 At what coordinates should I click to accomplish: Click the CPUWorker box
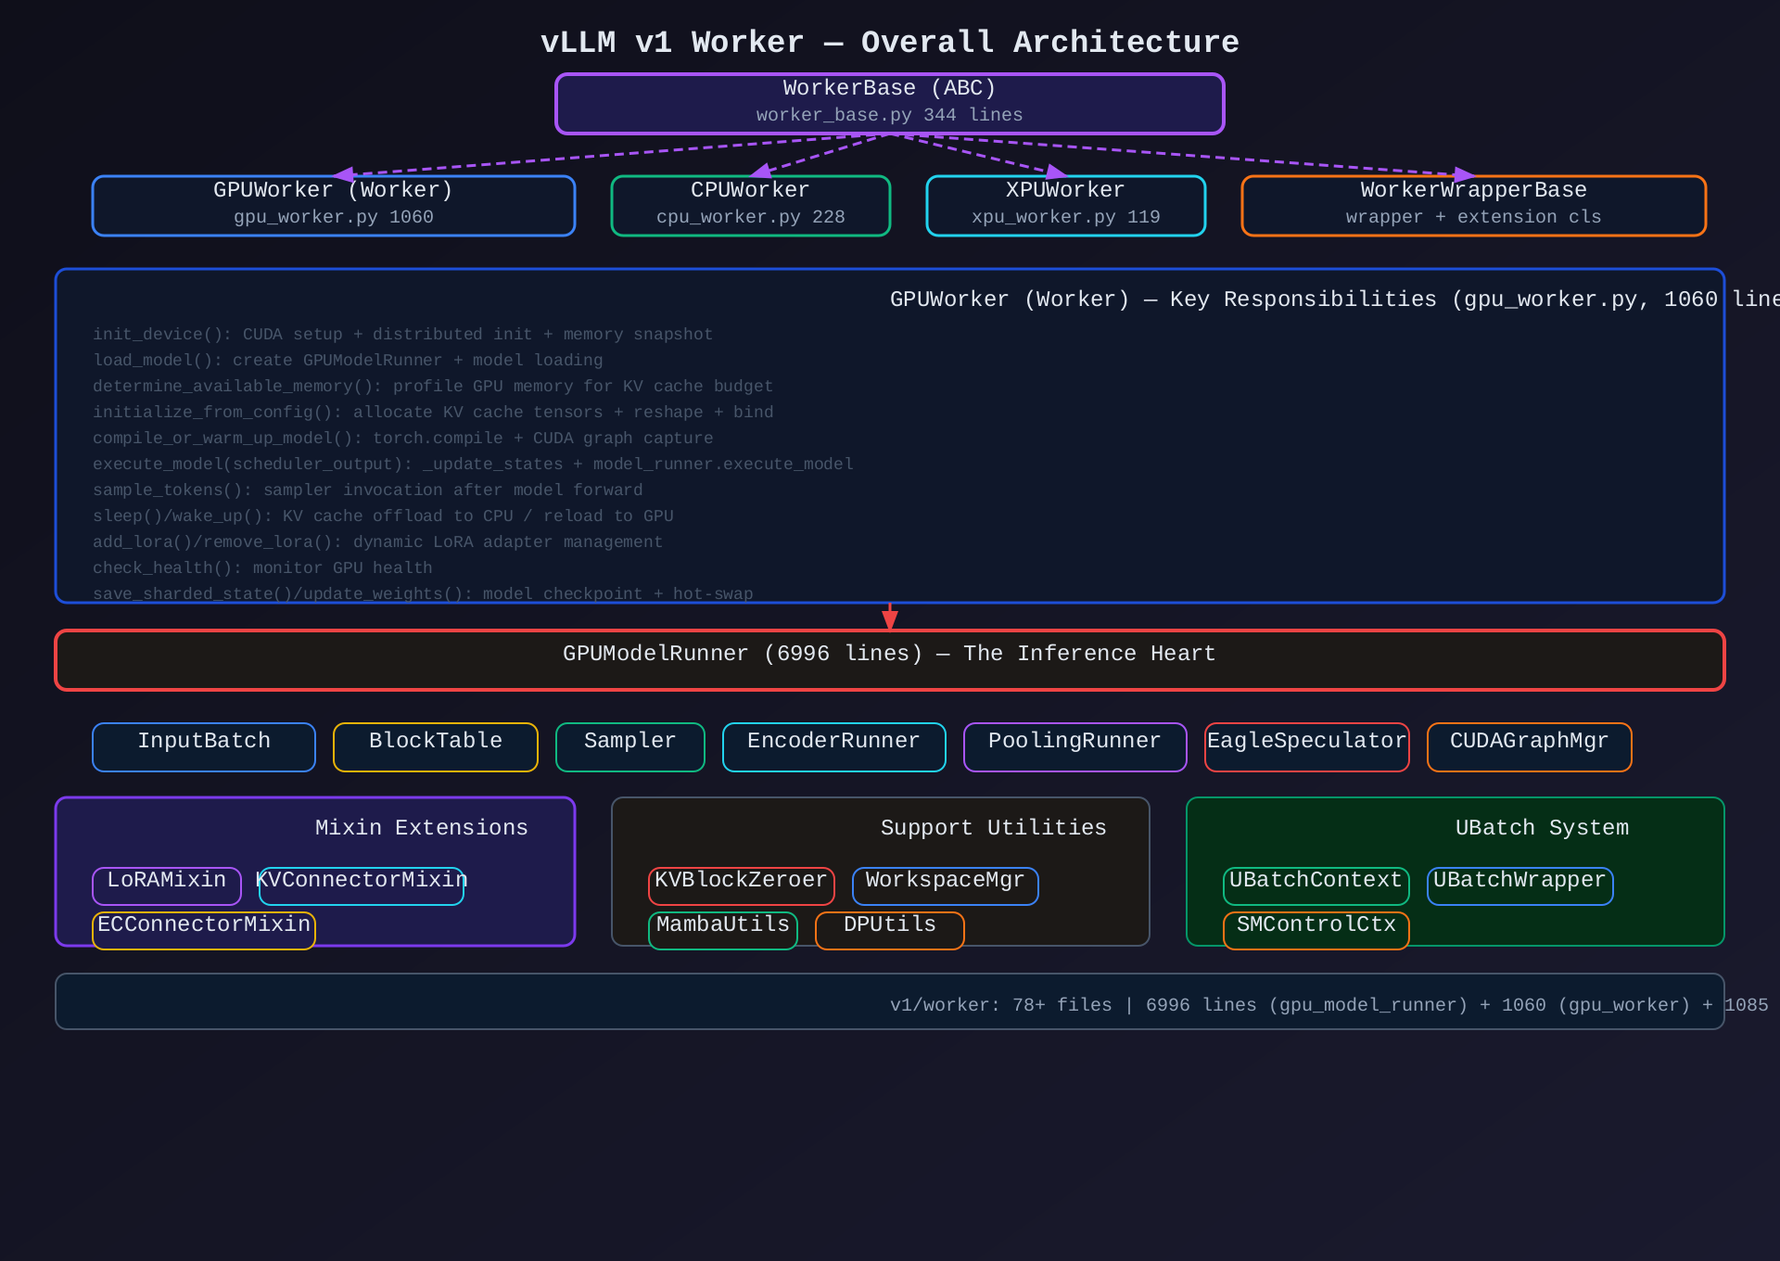750,205
